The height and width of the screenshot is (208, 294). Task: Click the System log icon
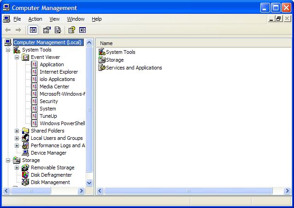pos(34,109)
